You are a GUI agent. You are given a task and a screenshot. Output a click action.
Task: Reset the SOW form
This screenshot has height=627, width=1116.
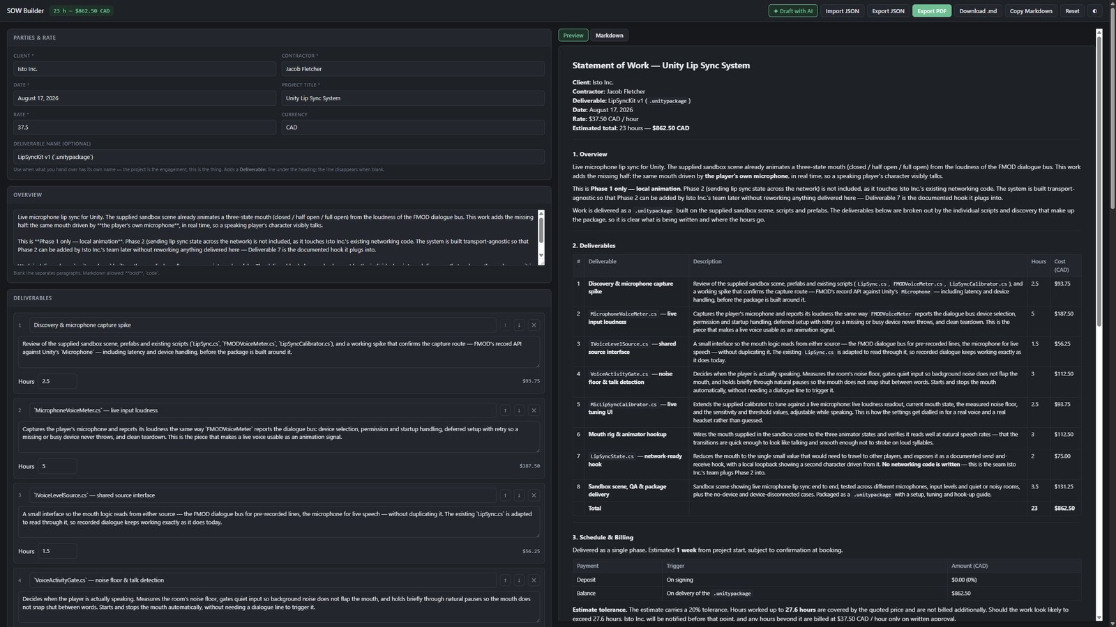point(1072,11)
